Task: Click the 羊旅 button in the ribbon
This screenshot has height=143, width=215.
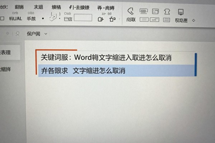Action: (31, 19)
